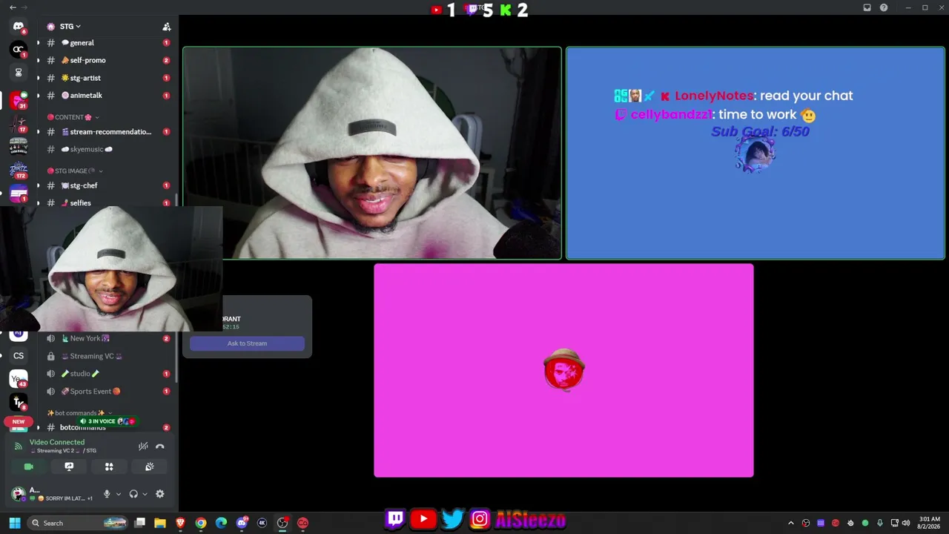The width and height of the screenshot is (949, 534).
Task: Select the blue chat overlay stream tile
Action: [x=755, y=154]
